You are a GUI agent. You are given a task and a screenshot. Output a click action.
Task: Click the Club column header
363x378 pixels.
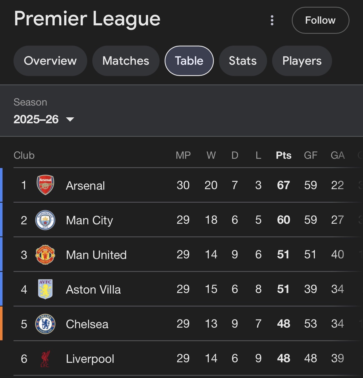24,155
